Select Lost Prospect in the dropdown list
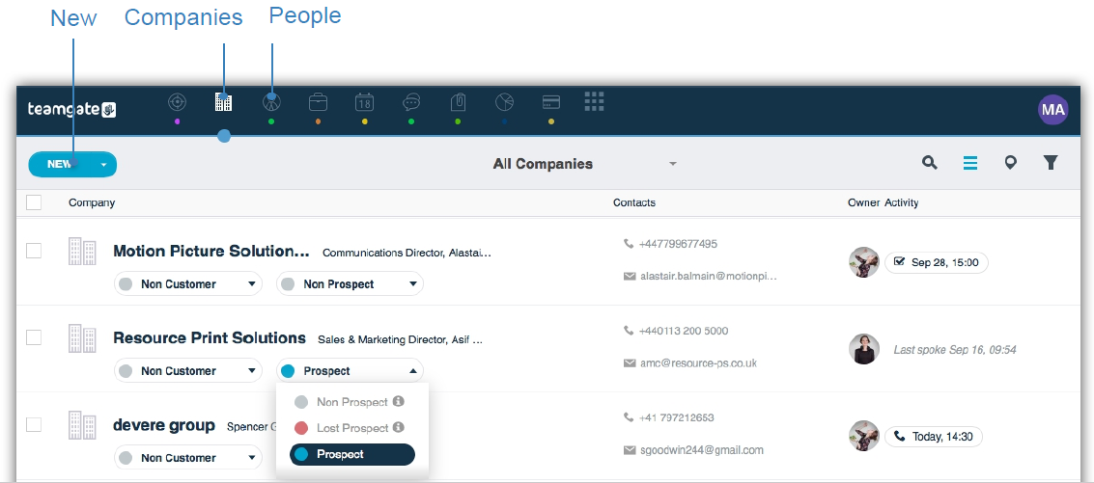This screenshot has height=483, width=1094. [352, 428]
